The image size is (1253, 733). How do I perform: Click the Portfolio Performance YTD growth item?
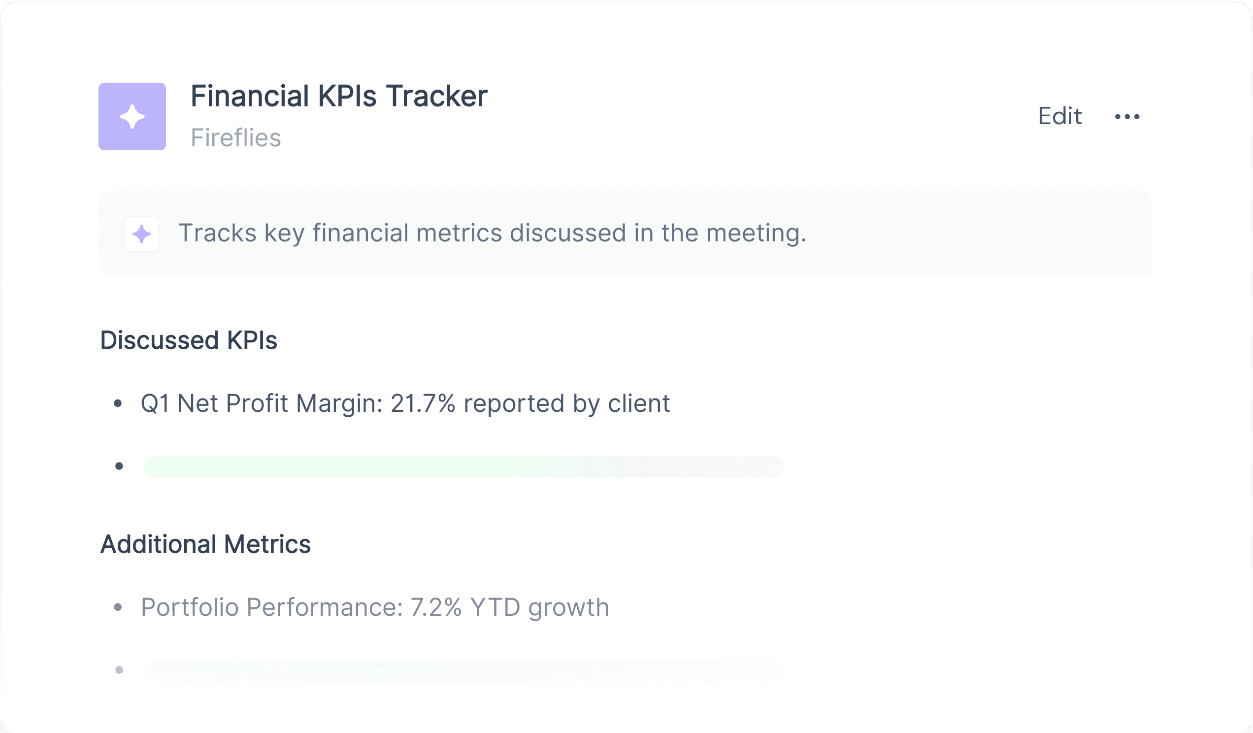[x=375, y=608]
